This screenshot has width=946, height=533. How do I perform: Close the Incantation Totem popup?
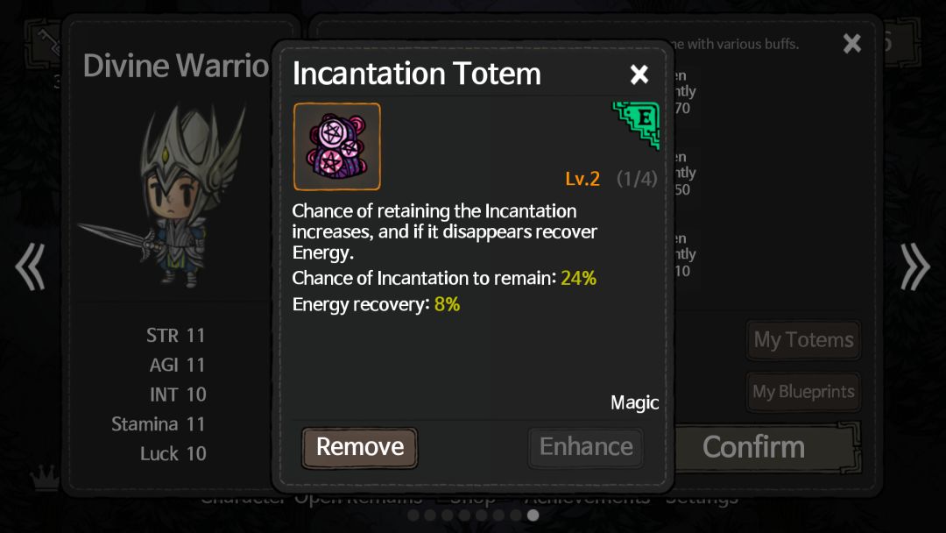point(639,75)
